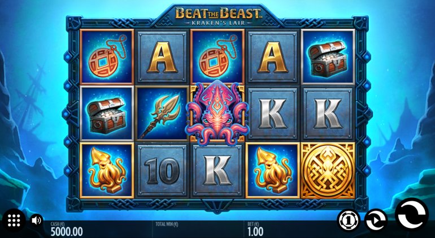Image resolution: width=435 pixels, height=238 pixels.
Task: Select the golden Kraken emblem scatter
Action: (328, 171)
